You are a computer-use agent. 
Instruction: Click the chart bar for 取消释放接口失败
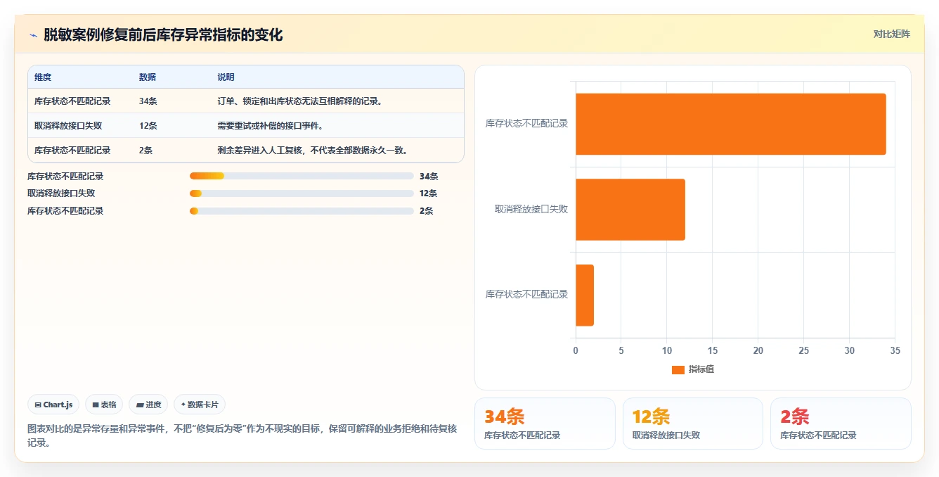(x=630, y=210)
